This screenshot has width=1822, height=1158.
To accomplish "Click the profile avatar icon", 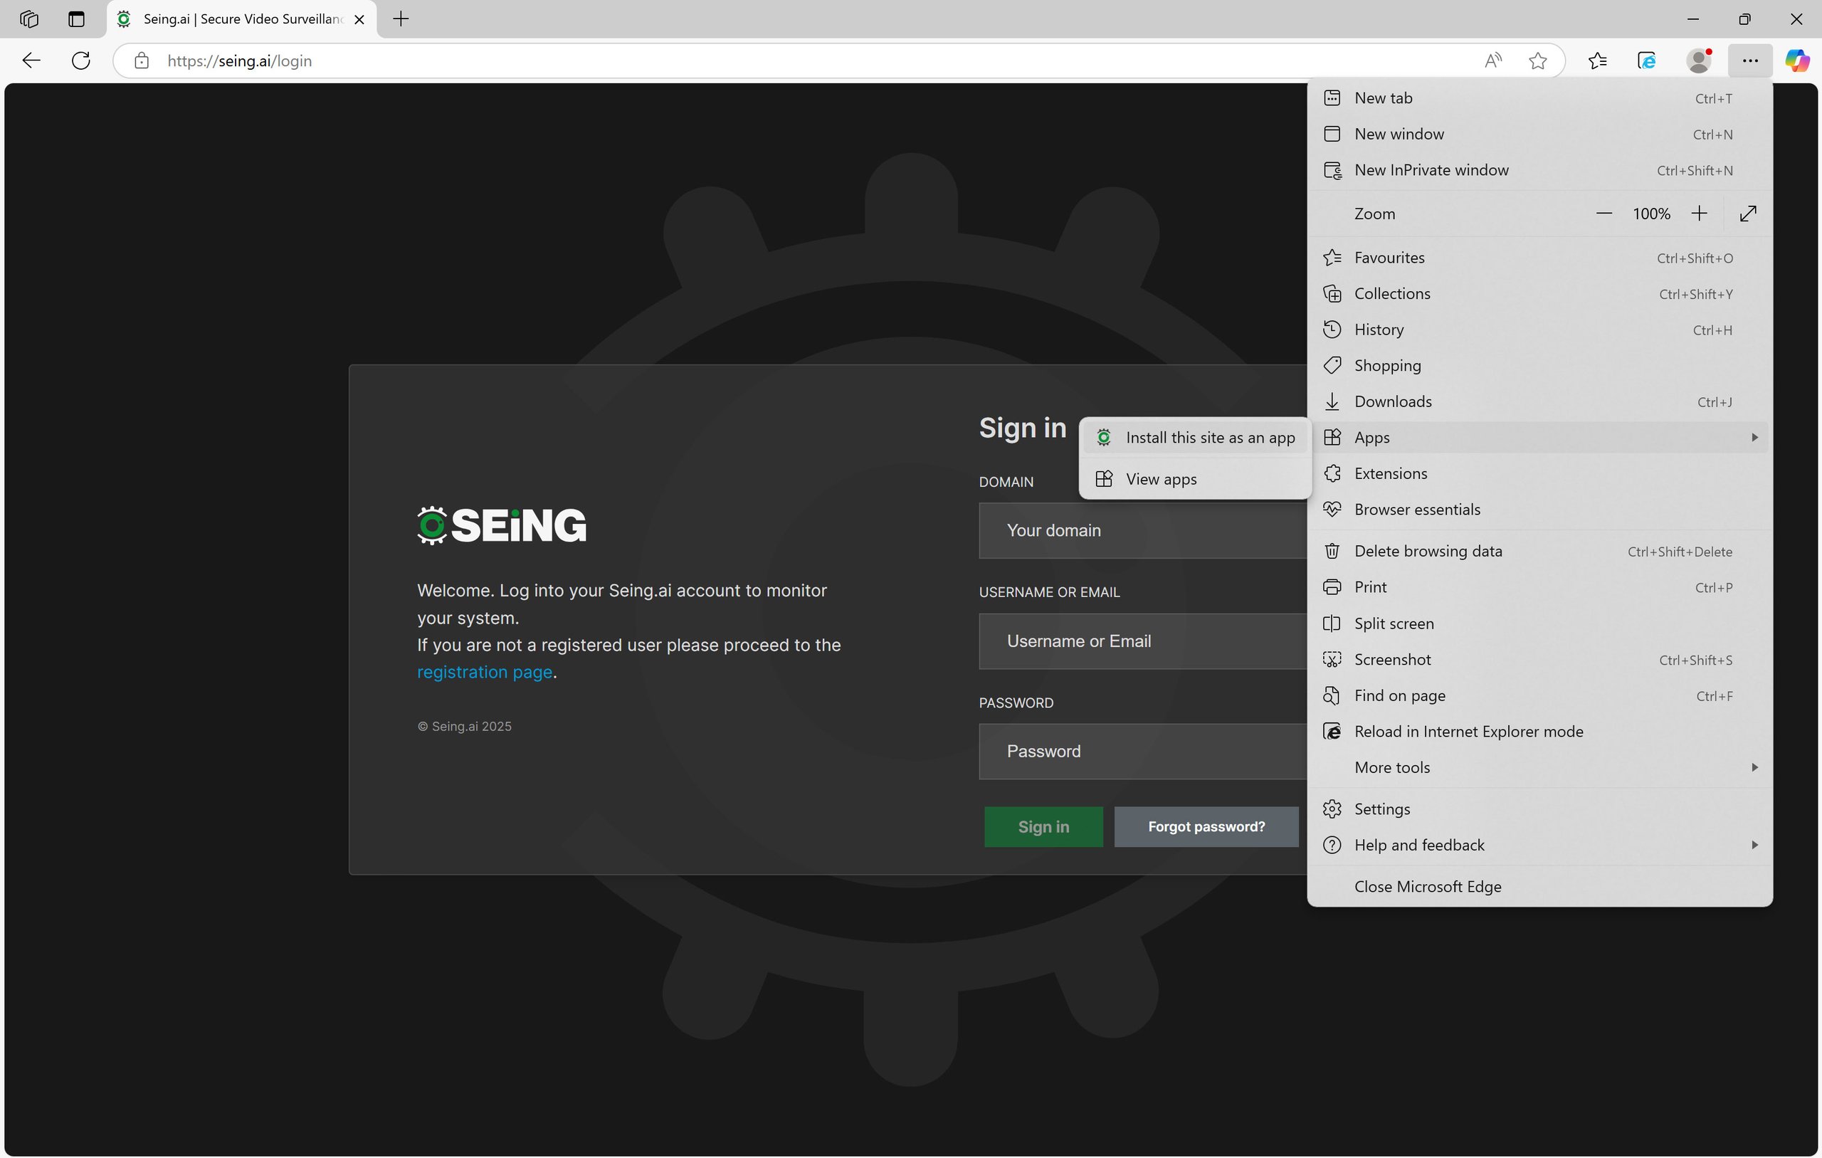I will click(x=1698, y=60).
